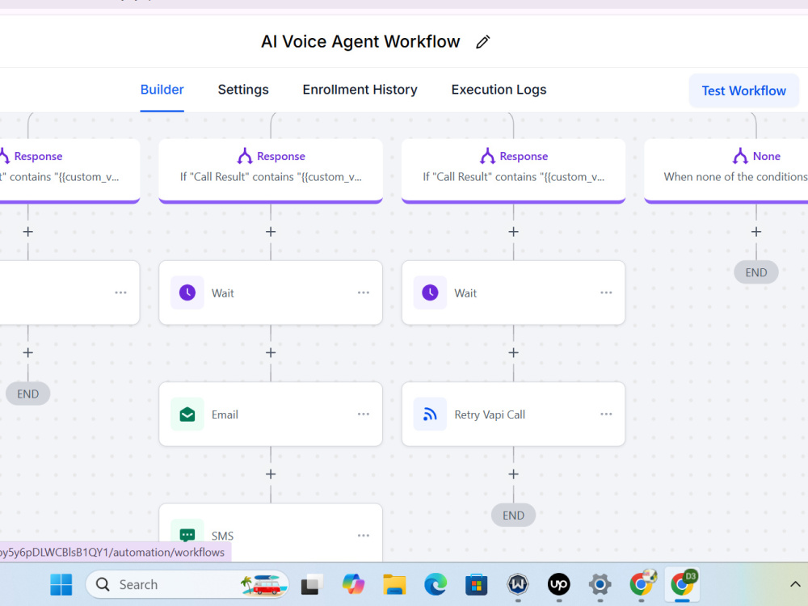Edit workflow name with pencil icon
Image resolution: width=808 pixels, height=606 pixels.
coord(482,42)
